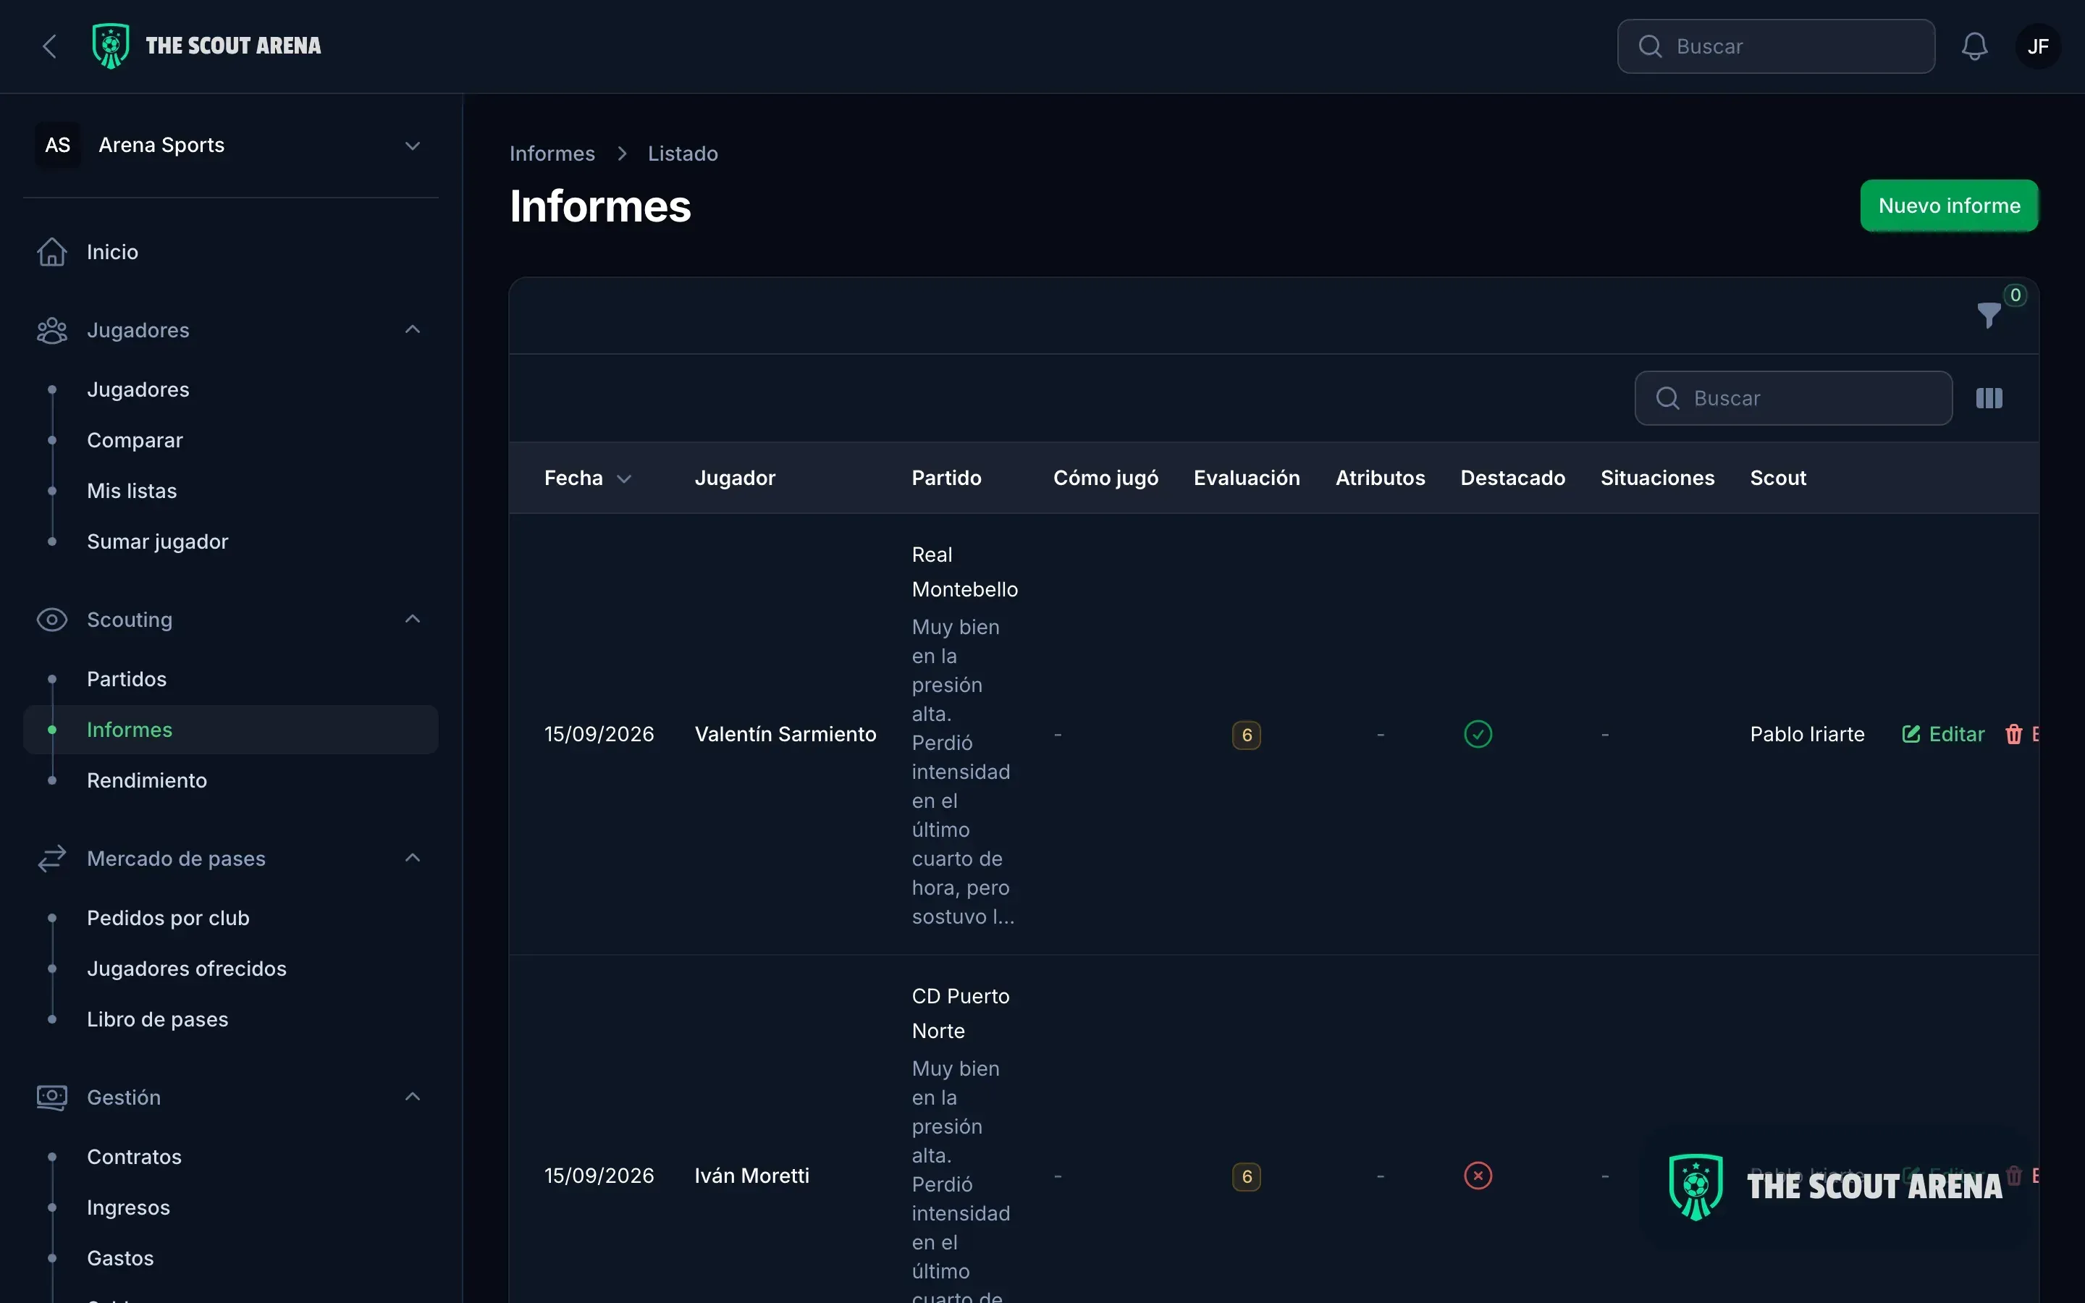This screenshot has width=2085, height=1303.
Task: Click the red cross in Iván Moretti's row
Action: coord(1478,1176)
